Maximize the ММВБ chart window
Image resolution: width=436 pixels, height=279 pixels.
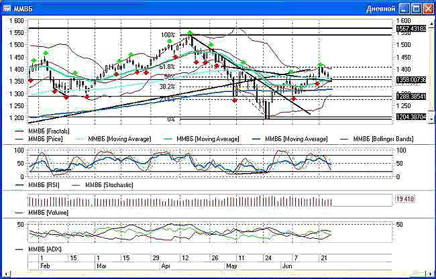417,9
